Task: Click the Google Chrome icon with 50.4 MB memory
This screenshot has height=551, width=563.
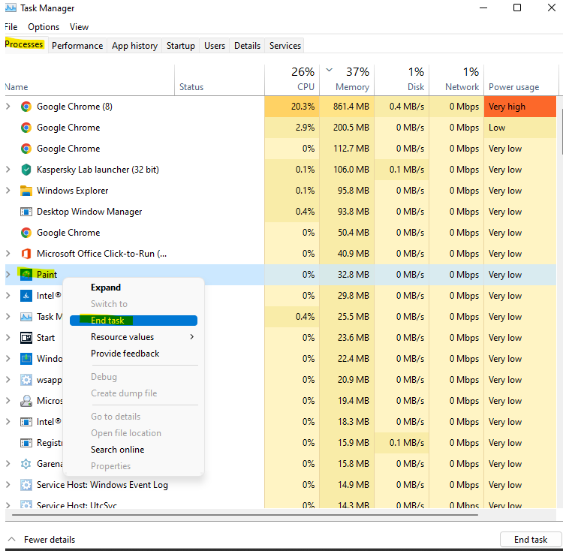Action: tap(26, 233)
